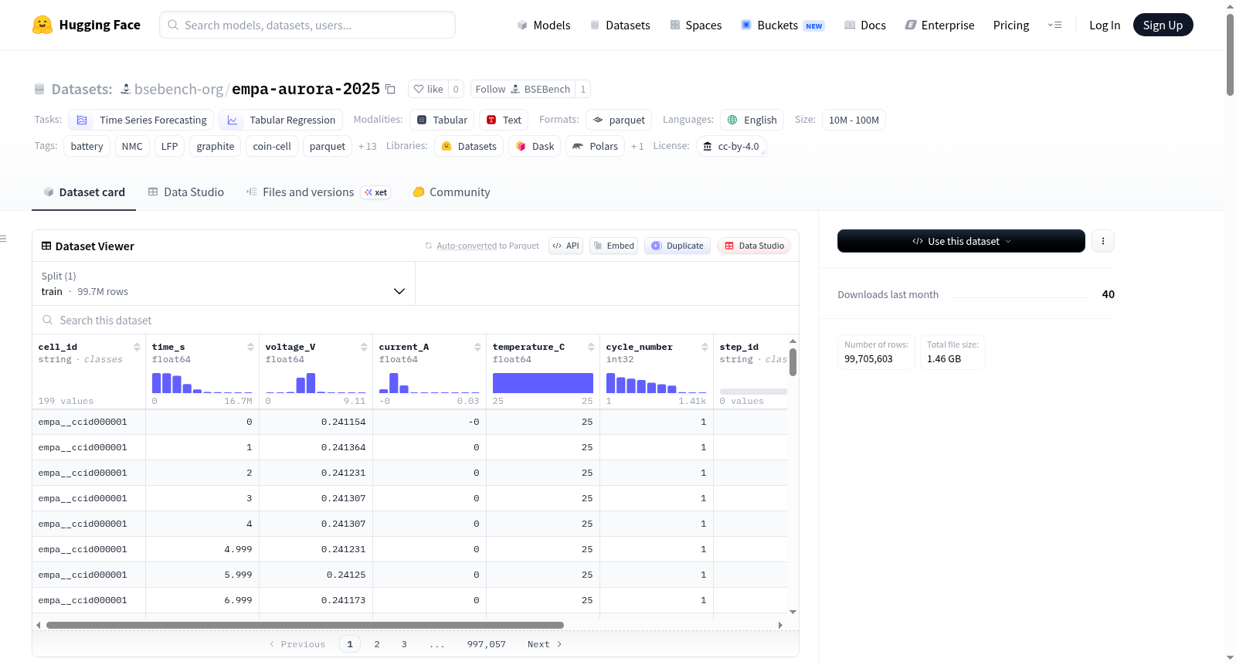Click the Log In link

[x=1105, y=25]
